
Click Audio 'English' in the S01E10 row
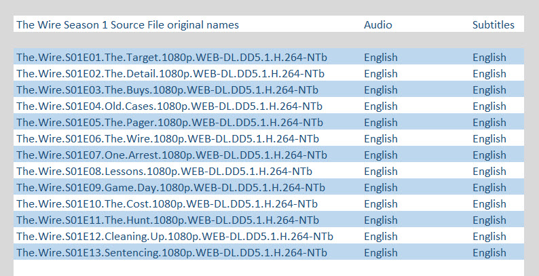click(381, 204)
